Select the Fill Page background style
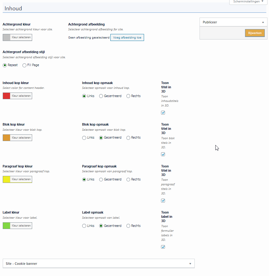Image resolution: width=269 pixels, height=276 pixels. 24,65
